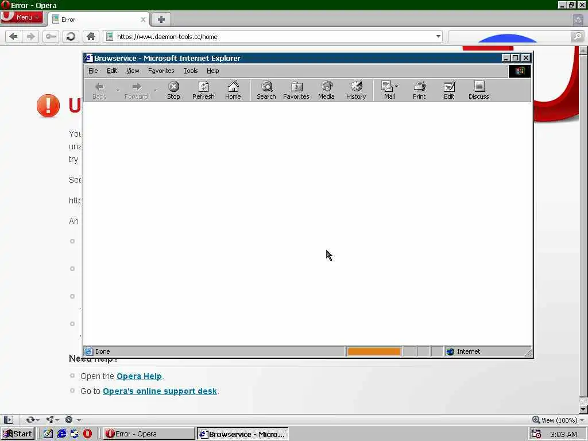Reload the page in Opera
Viewport: 588px width, 441px height.
pos(71,36)
